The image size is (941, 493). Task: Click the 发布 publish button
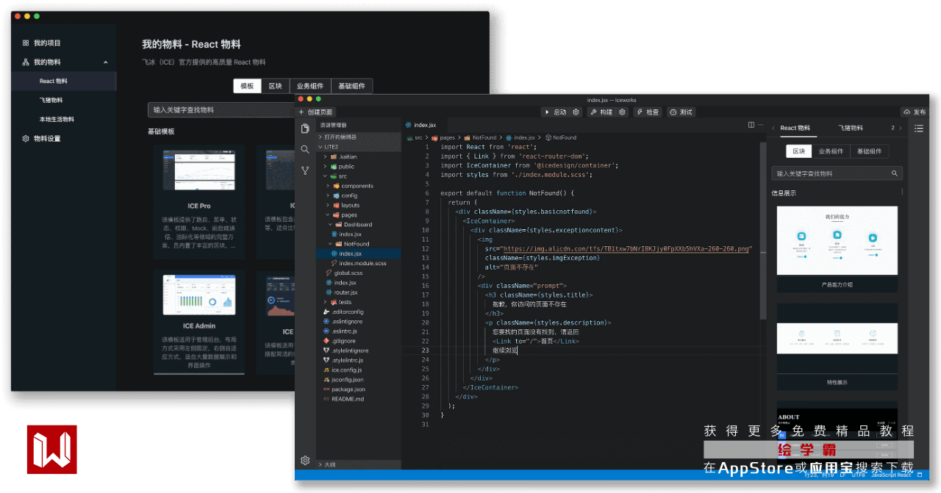point(915,112)
